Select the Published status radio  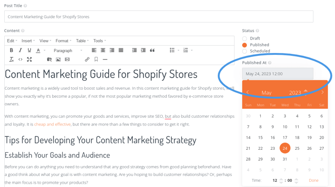point(245,45)
